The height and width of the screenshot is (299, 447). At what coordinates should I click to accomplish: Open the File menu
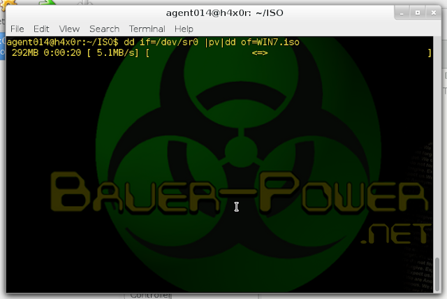click(x=17, y=29)
